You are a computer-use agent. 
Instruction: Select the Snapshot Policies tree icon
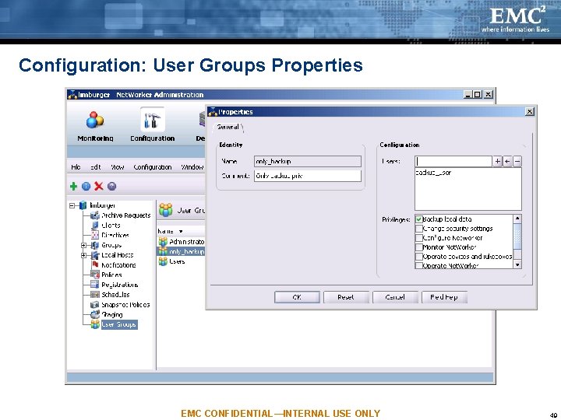(x=95, y=305)
